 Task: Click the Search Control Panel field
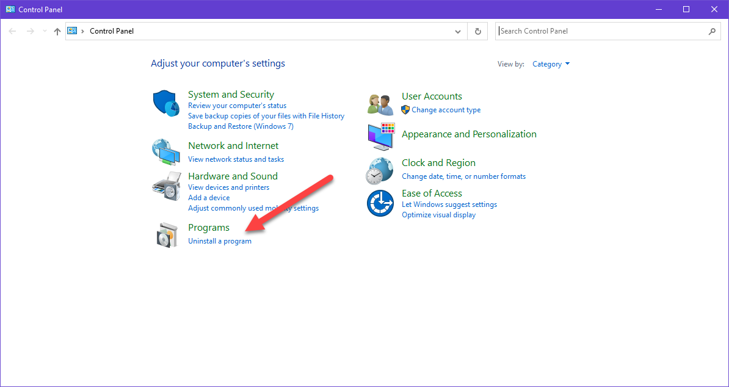(x=601, y=31)
